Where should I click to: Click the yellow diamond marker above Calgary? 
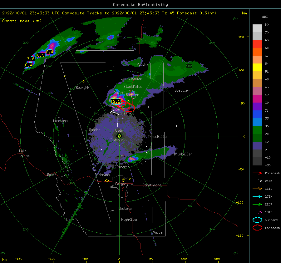tap(123, 180)
